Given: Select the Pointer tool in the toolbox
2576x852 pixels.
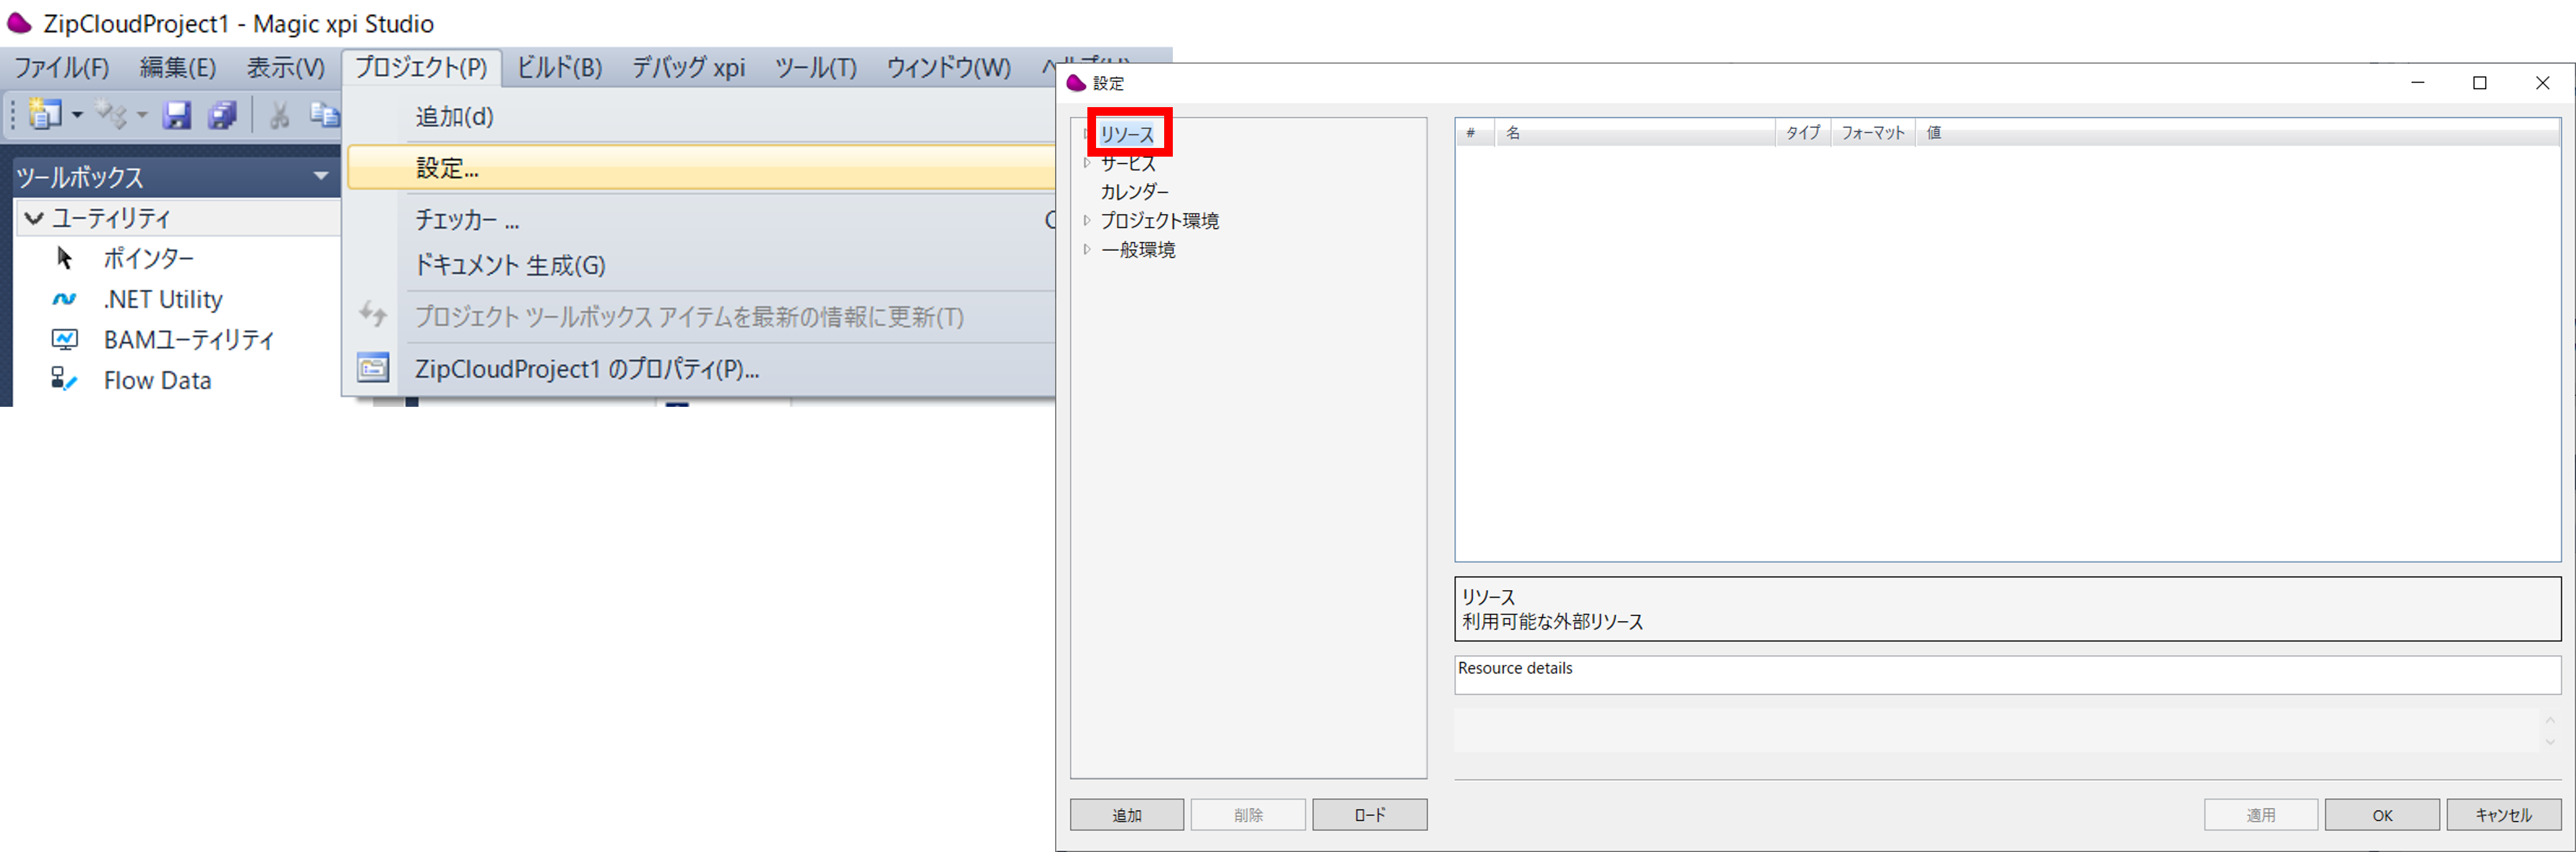Looking at the screenshot, I should click(x=149, y=258).
